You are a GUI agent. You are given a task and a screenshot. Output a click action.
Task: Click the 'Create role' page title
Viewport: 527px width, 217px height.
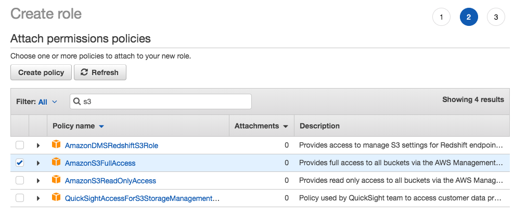point(46,13)
